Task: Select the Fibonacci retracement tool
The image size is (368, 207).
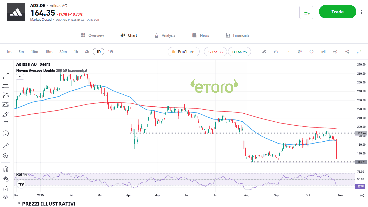Action: point(6,85)
